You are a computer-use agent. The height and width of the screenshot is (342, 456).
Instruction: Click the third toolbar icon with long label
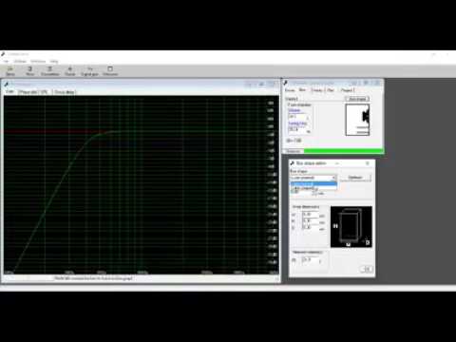pyautogui.click(x=50, y=71)
